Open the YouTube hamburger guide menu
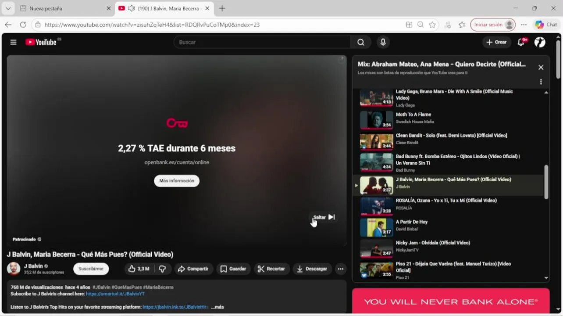This screenshot has height=316, width=563. (13, 42)
